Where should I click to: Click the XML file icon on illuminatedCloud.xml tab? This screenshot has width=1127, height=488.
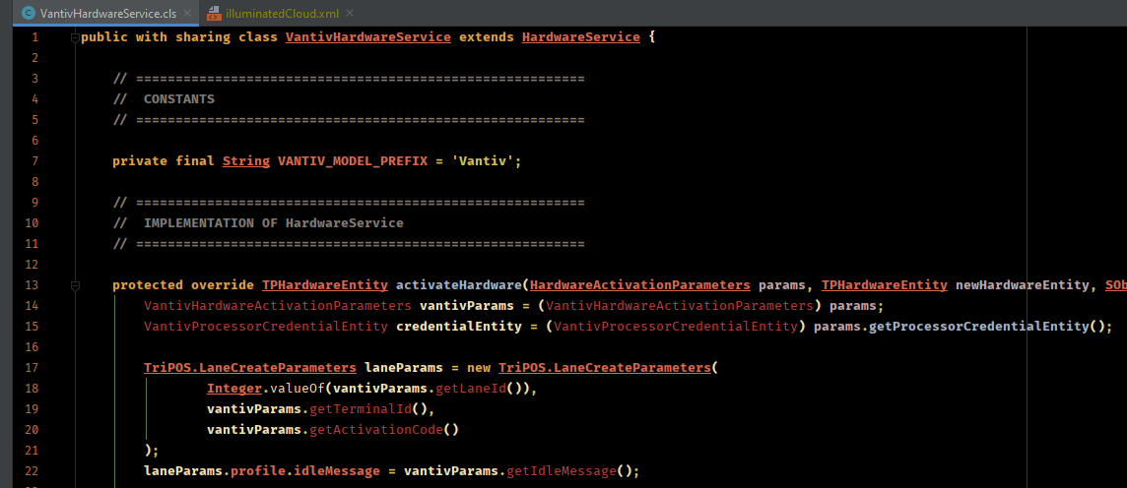pyautogui.click(x=214, y=13)
